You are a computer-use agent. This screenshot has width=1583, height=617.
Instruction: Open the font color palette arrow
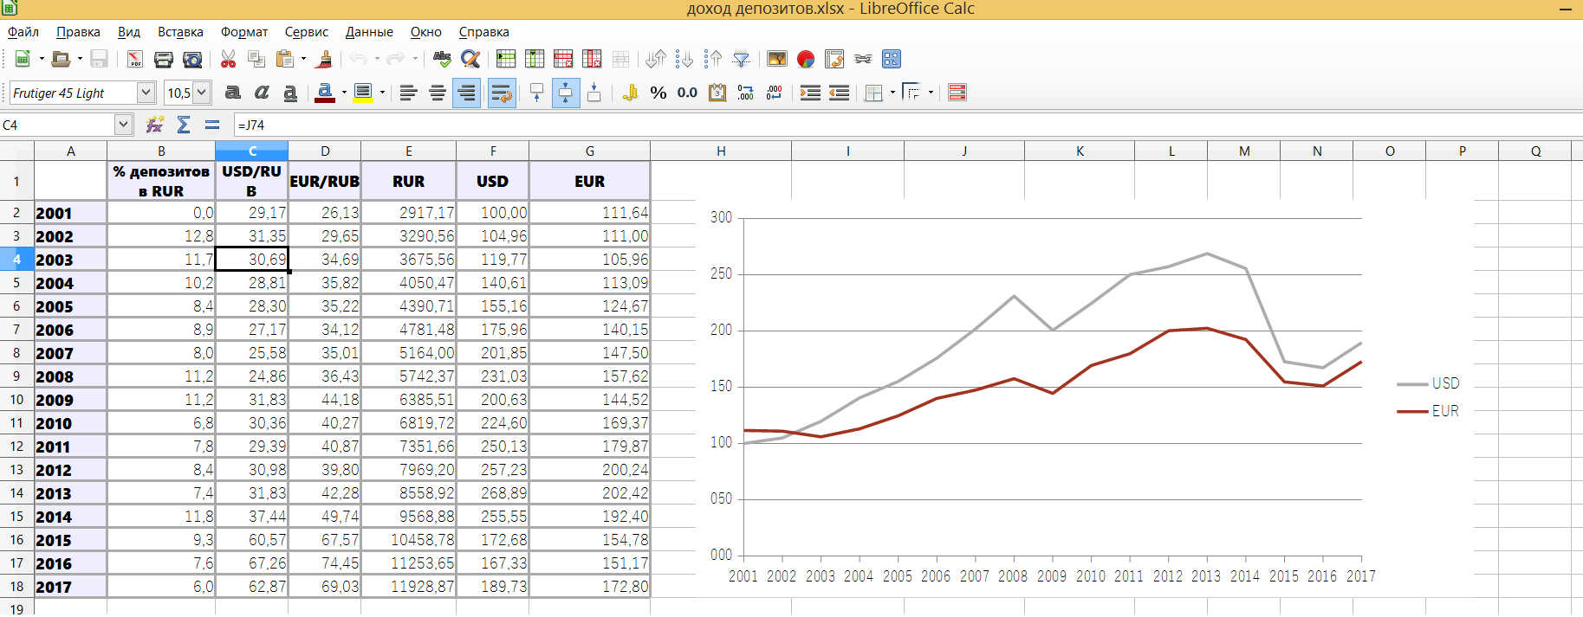[x=344, y=93]
